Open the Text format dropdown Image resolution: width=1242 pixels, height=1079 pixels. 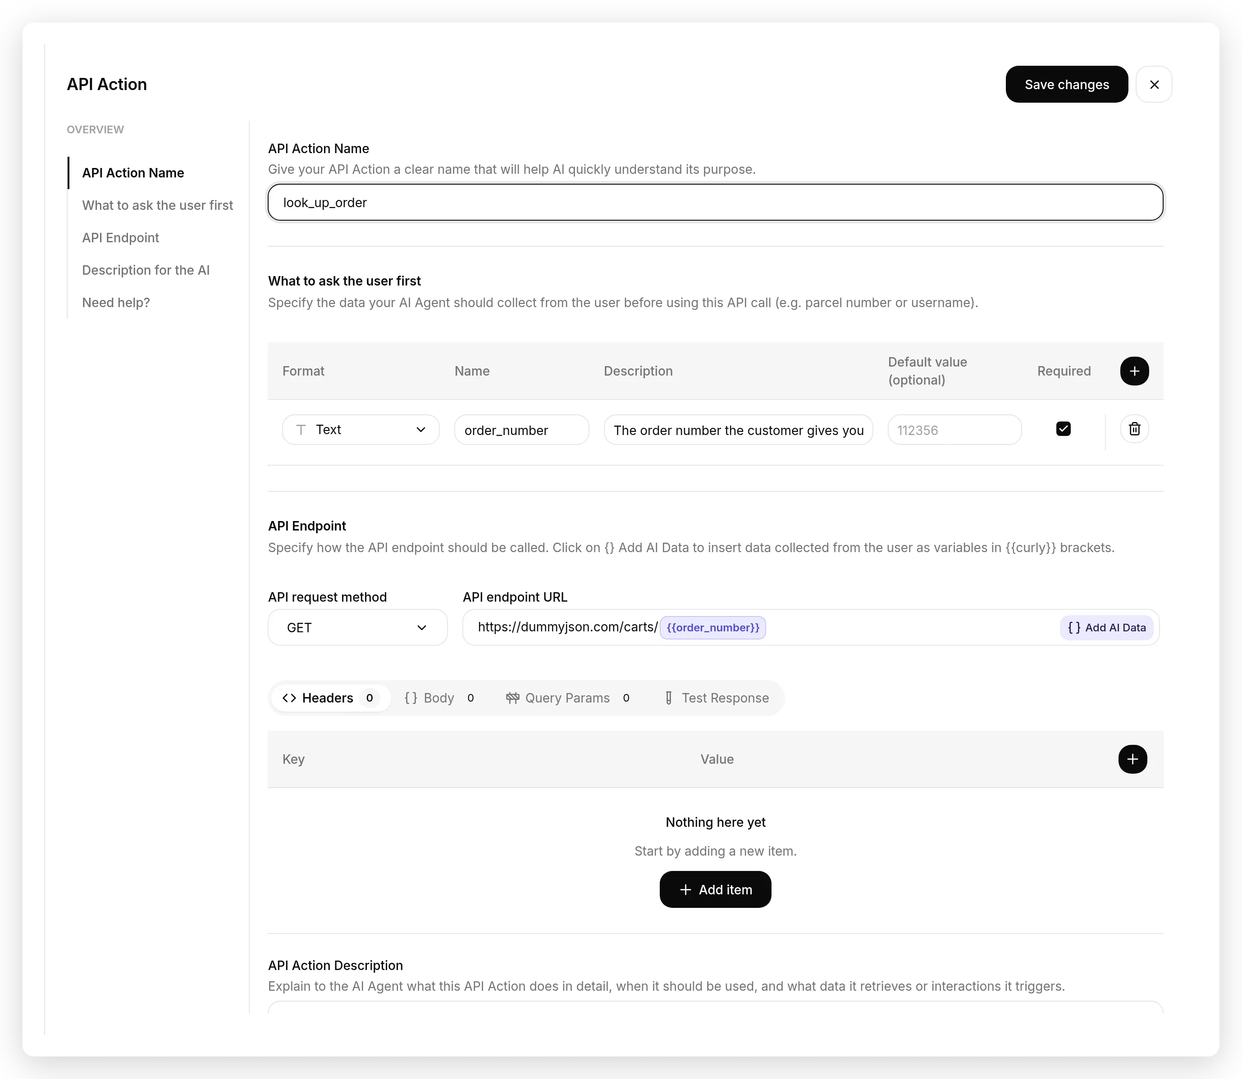pyautogui.click(x=361, y=429)
